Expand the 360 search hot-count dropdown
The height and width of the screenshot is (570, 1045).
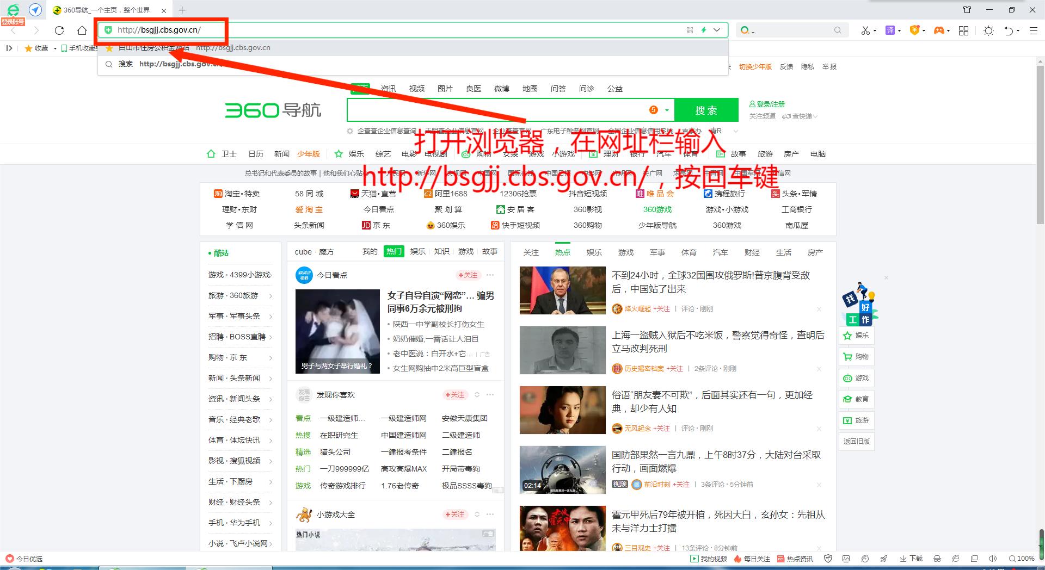click(667, 110)
